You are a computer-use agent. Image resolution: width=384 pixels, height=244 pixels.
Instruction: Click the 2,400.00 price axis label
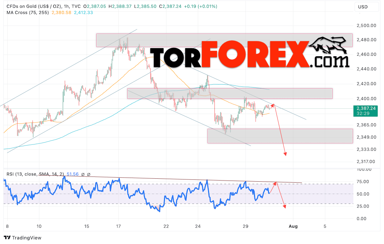coord(366,99)
